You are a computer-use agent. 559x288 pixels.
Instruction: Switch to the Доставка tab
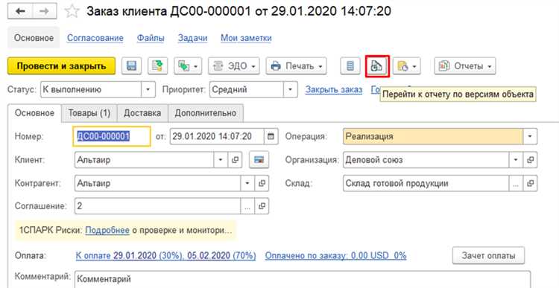(142, 113)
